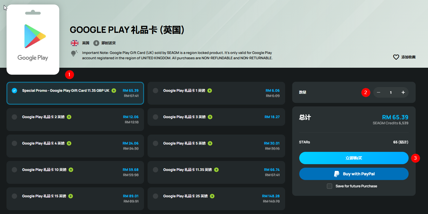Click the green bolt icon on the 礼品卡 4 英镑 card
Viewport: 428px width, 214px height.
point(69,143)
